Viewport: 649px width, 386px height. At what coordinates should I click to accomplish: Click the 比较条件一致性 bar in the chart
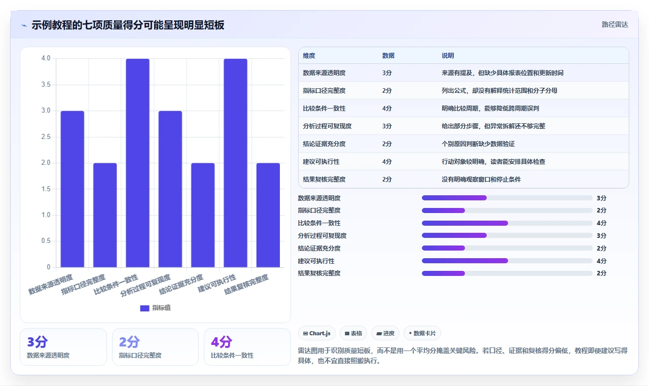pyautogui.click(x=137, y=163)
